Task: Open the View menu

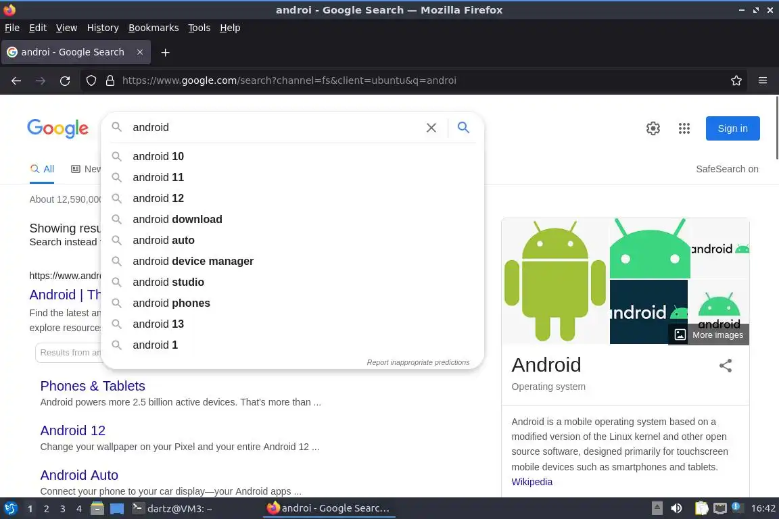Action: click(66, 28)
